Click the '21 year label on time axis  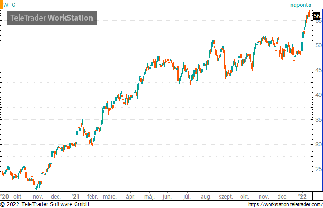coord(76,196)
